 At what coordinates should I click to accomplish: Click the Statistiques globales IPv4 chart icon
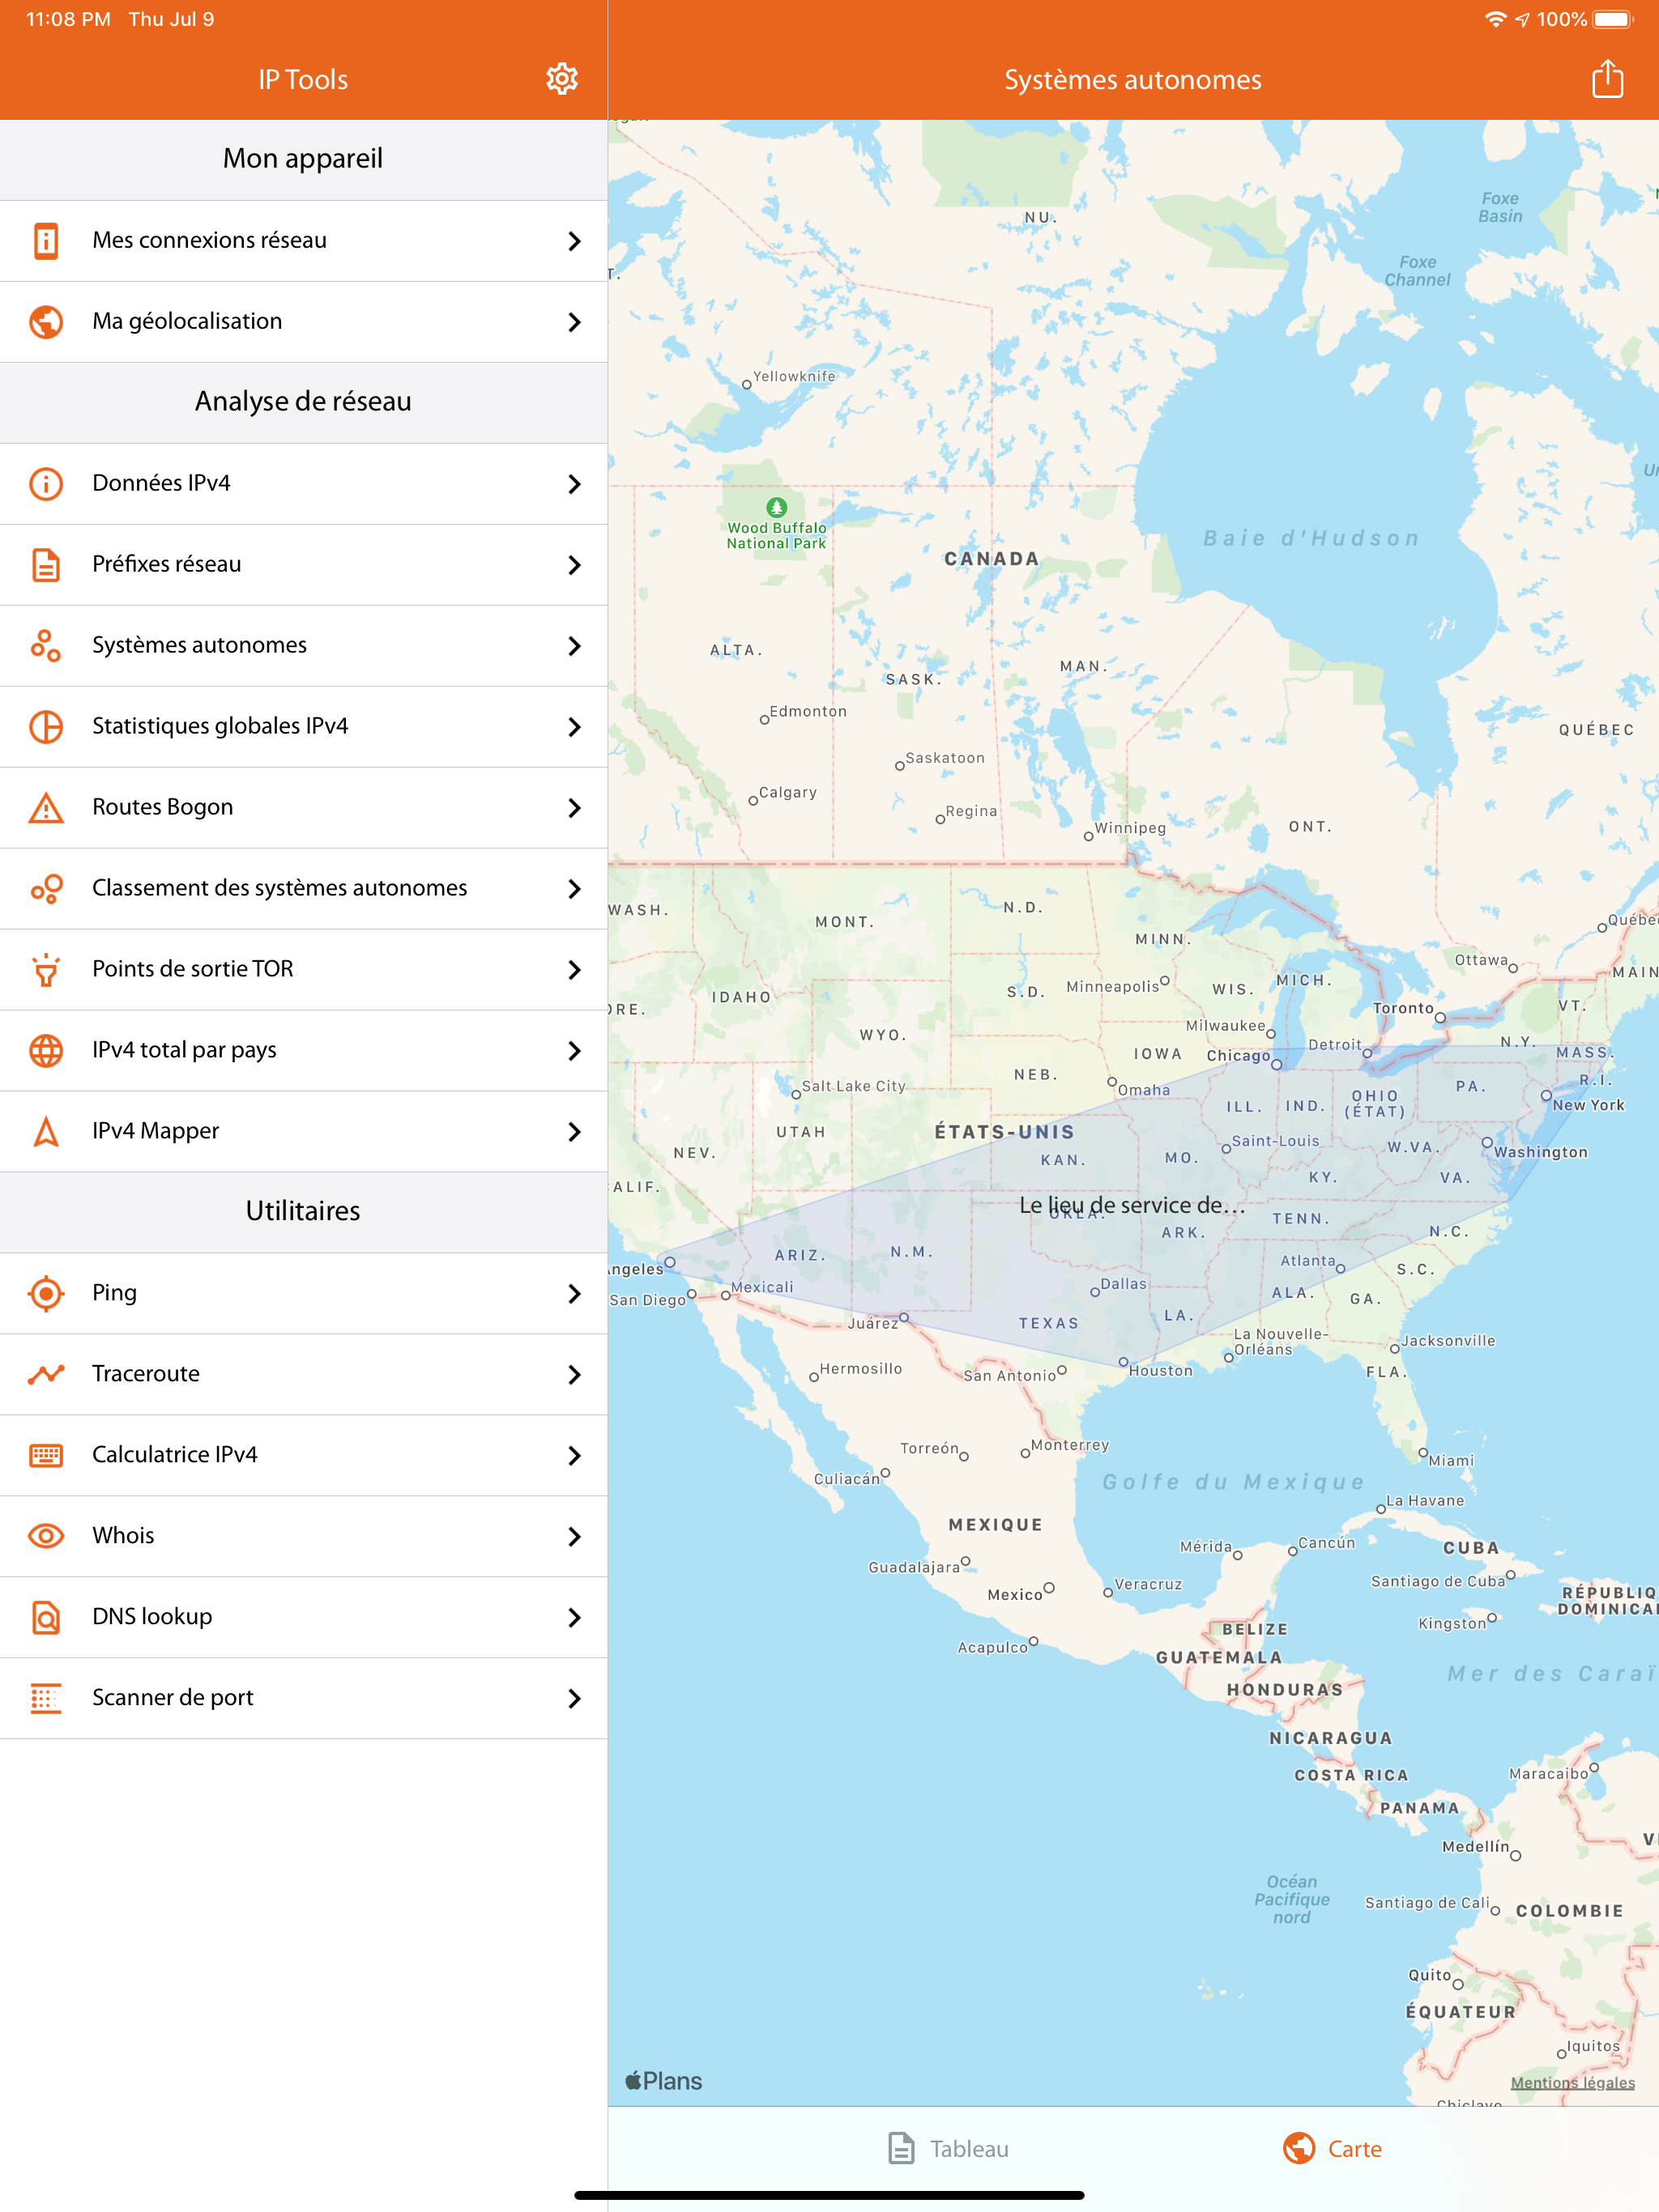click(46, 727)
